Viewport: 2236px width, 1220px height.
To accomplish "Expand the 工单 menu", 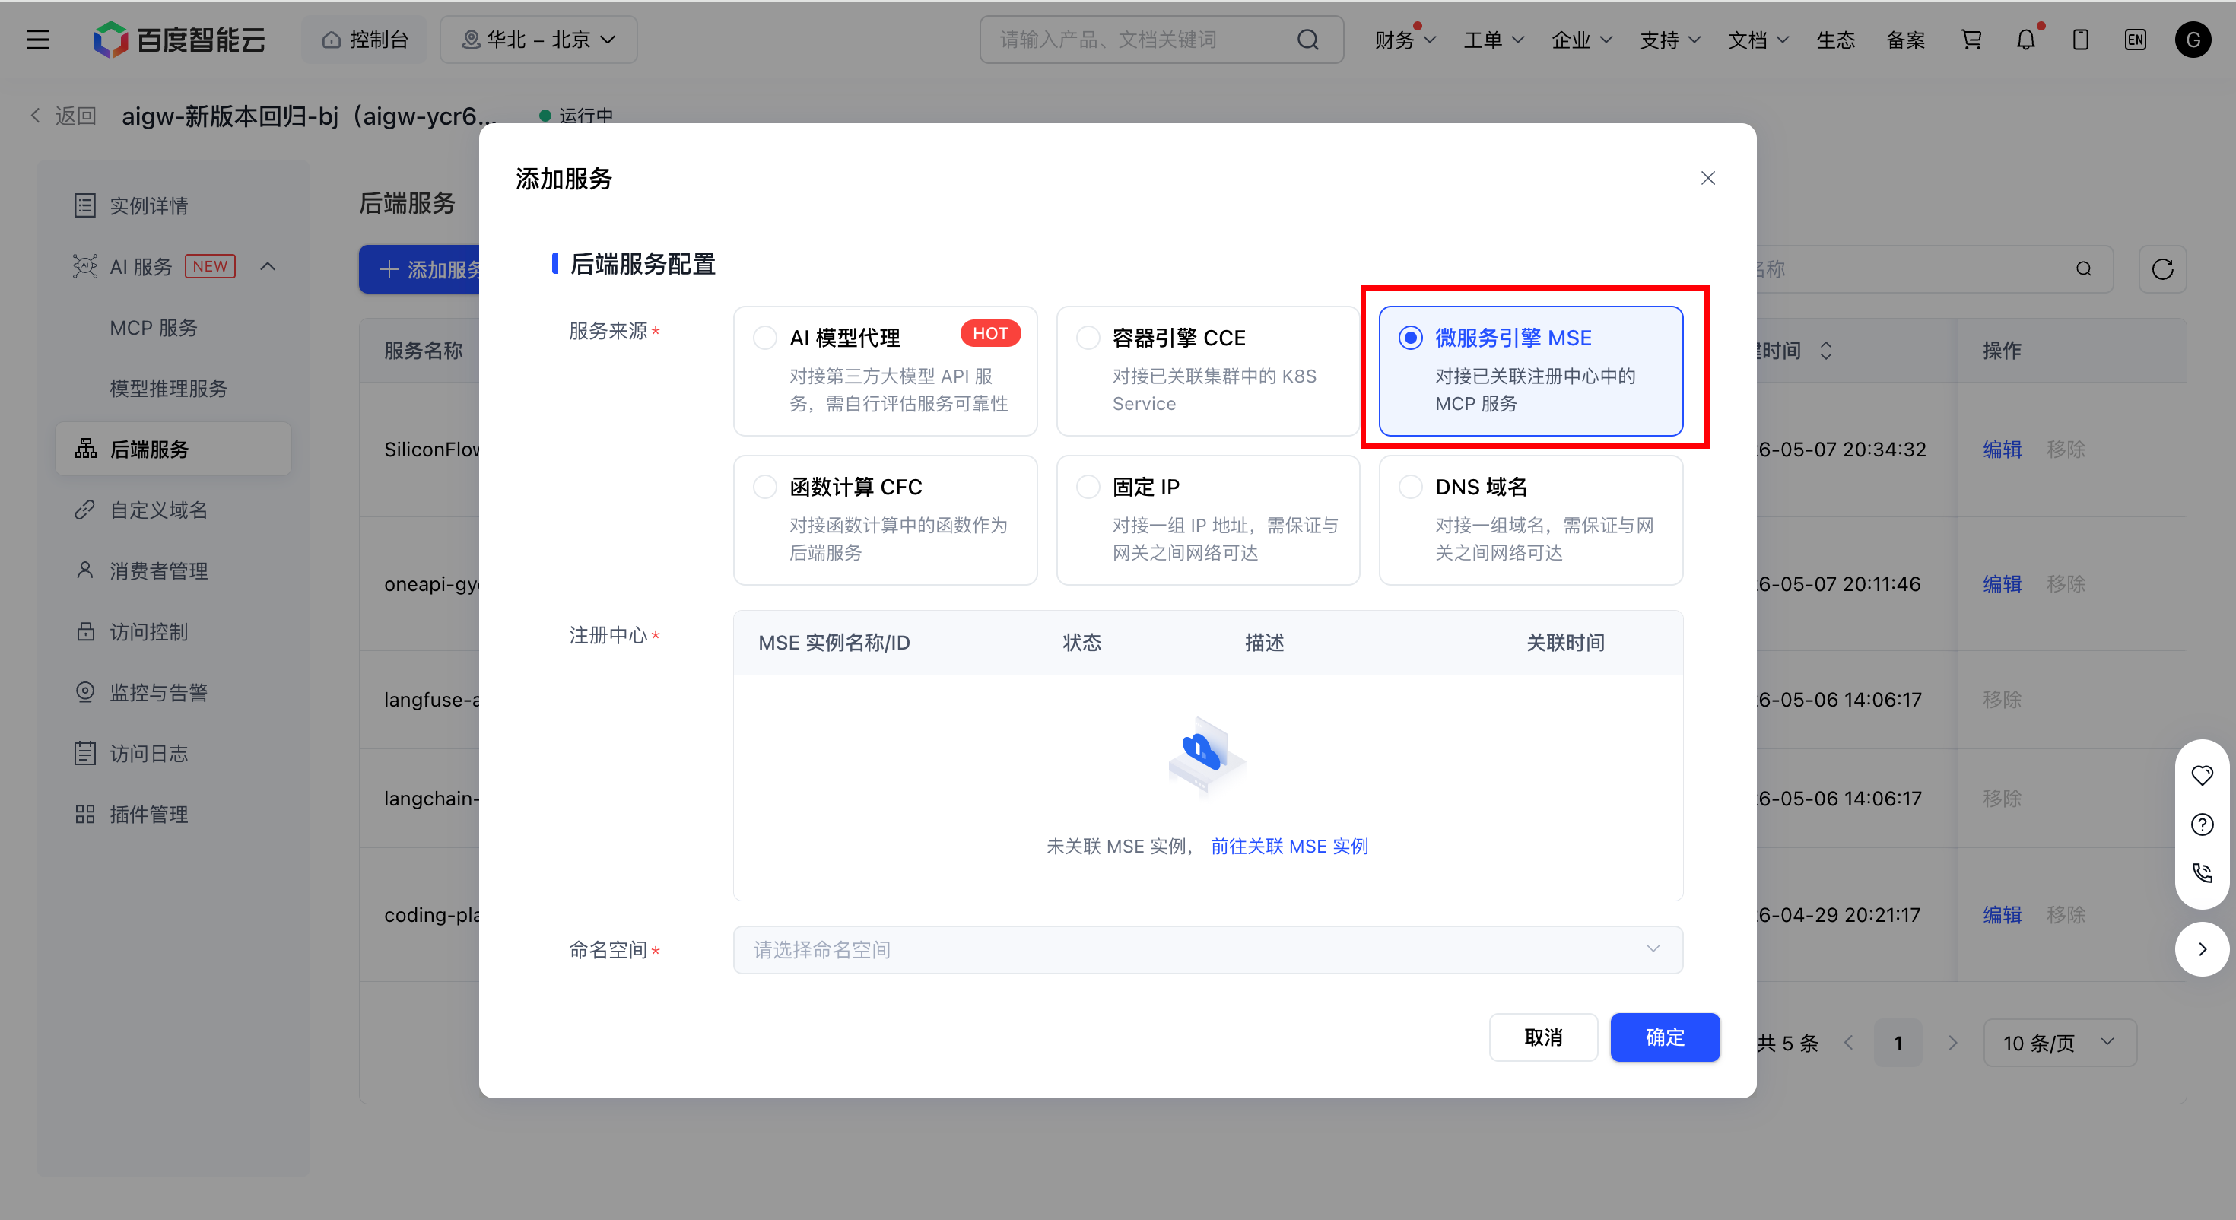I will (1493, 40).
